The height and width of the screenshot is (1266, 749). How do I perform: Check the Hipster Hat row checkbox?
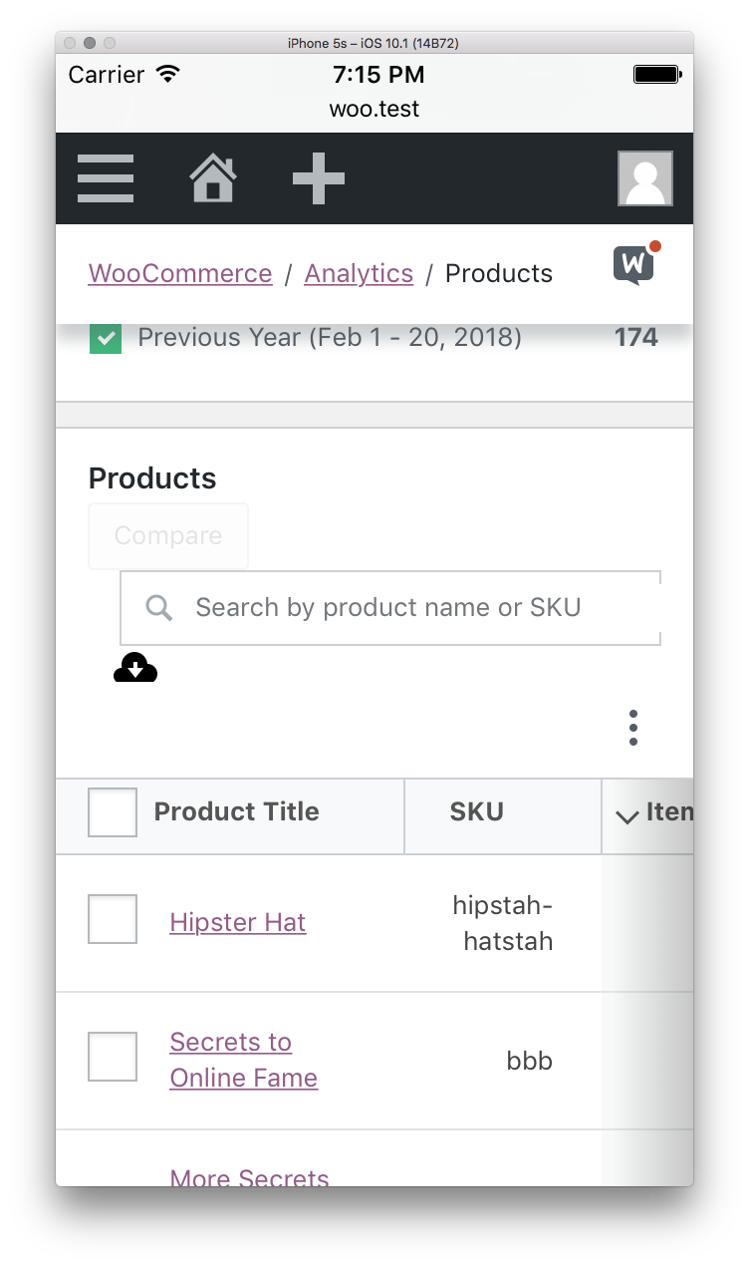click(112, 919)
